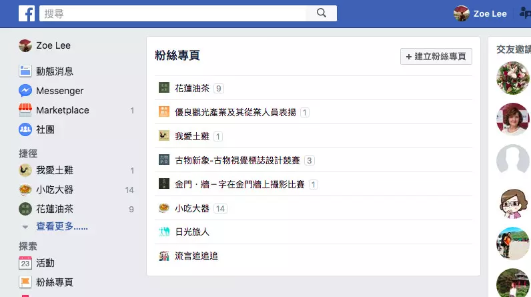Screen dimensions: 531x297
Task: Click the 交友邀請 heading
Action: 514,49
